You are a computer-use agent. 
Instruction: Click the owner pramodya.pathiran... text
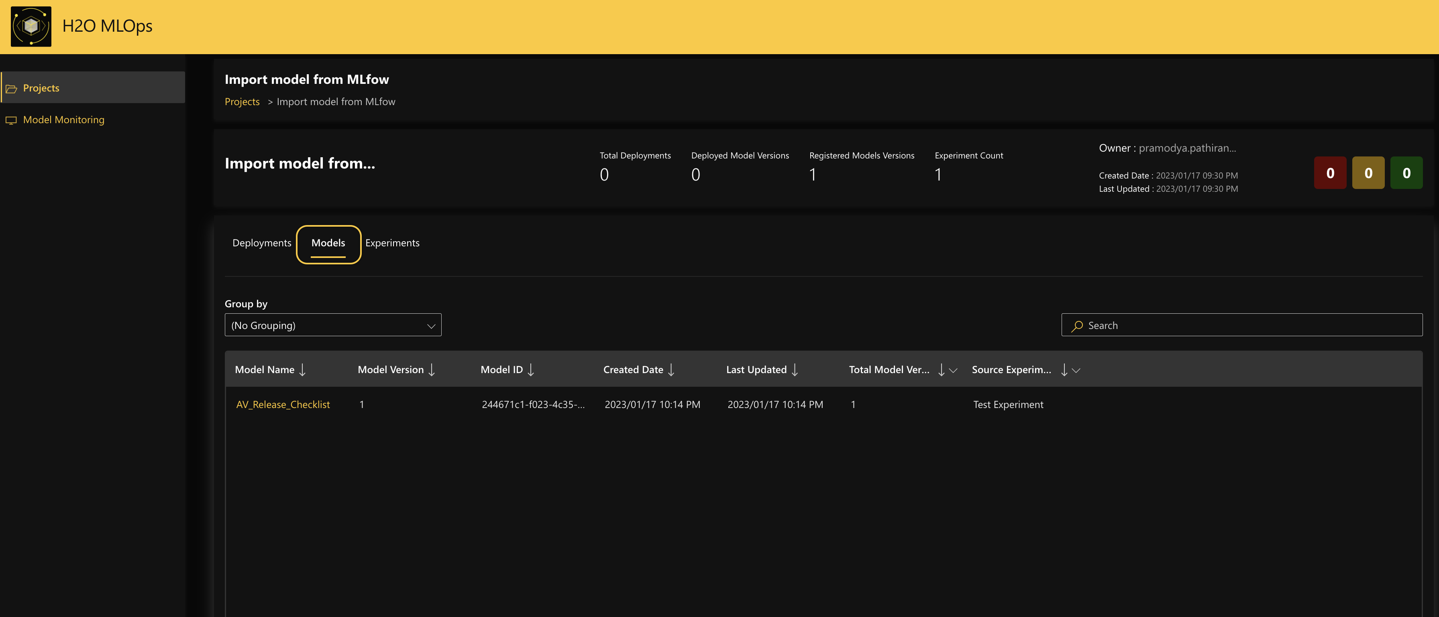coord(1187,148)
